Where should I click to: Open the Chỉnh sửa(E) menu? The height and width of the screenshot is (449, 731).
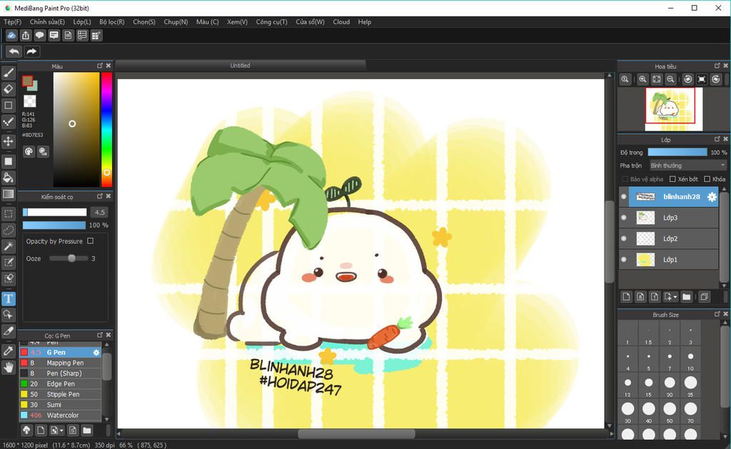point(47,22)
